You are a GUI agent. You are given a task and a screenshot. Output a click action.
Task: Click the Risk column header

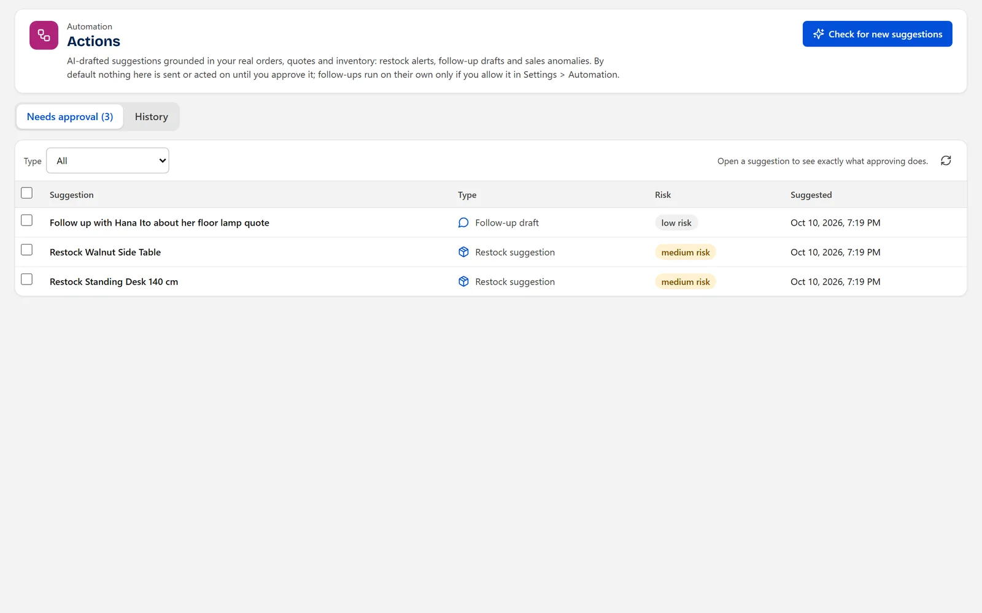click(x=663, y=194)
